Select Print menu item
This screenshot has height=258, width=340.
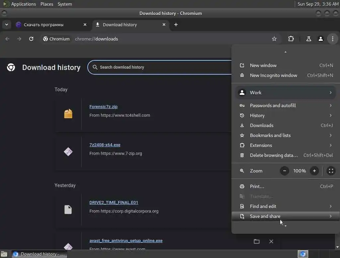coord(286,186)
